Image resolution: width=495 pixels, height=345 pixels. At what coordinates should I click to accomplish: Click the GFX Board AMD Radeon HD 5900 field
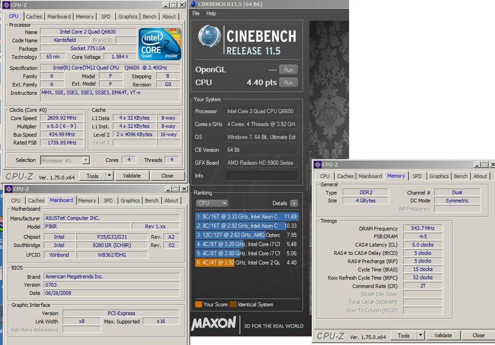pos(261,163)
